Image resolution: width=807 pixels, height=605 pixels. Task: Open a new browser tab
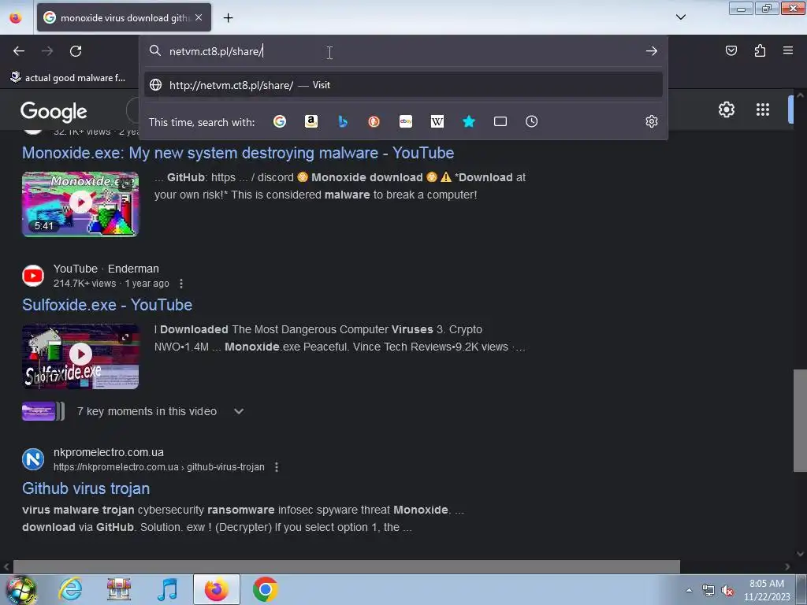point(228,17)
